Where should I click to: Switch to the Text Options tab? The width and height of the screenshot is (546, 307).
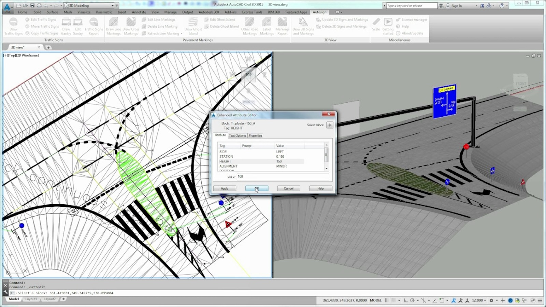(x=237, y=136)
